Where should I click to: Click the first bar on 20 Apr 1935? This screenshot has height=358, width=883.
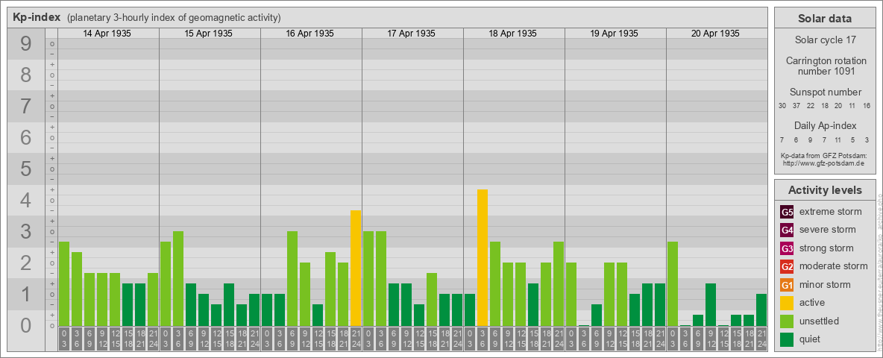[673, 283]
